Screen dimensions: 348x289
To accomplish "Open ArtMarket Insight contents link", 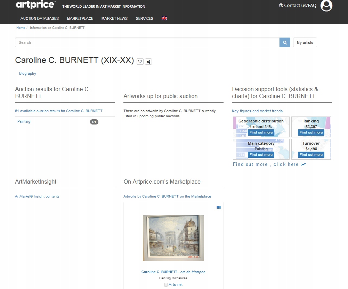I will [37, 196].
